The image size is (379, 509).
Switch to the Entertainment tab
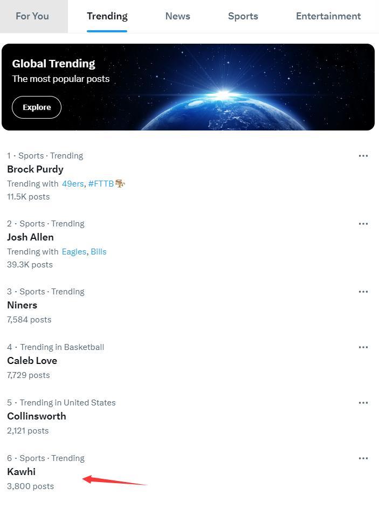(328, 16)
